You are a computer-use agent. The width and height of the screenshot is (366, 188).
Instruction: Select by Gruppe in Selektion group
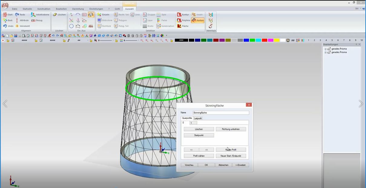pyautogui.click(x=149, y=15)
